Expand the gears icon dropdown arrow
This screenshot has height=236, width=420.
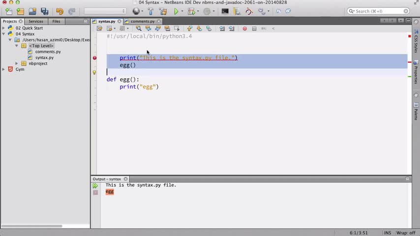point(269,11)
